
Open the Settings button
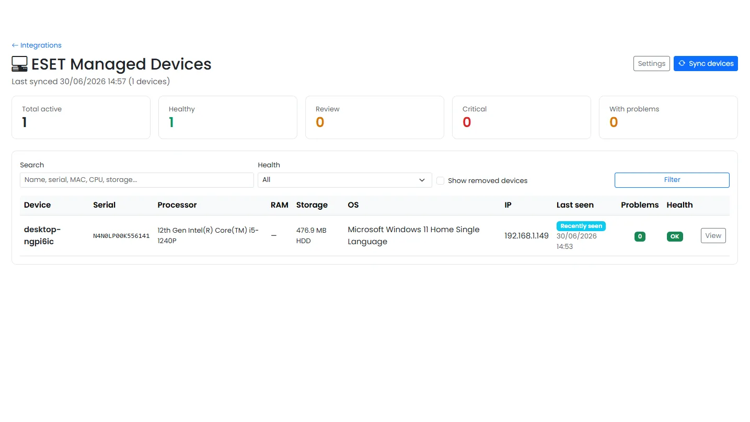click(651, 63)
